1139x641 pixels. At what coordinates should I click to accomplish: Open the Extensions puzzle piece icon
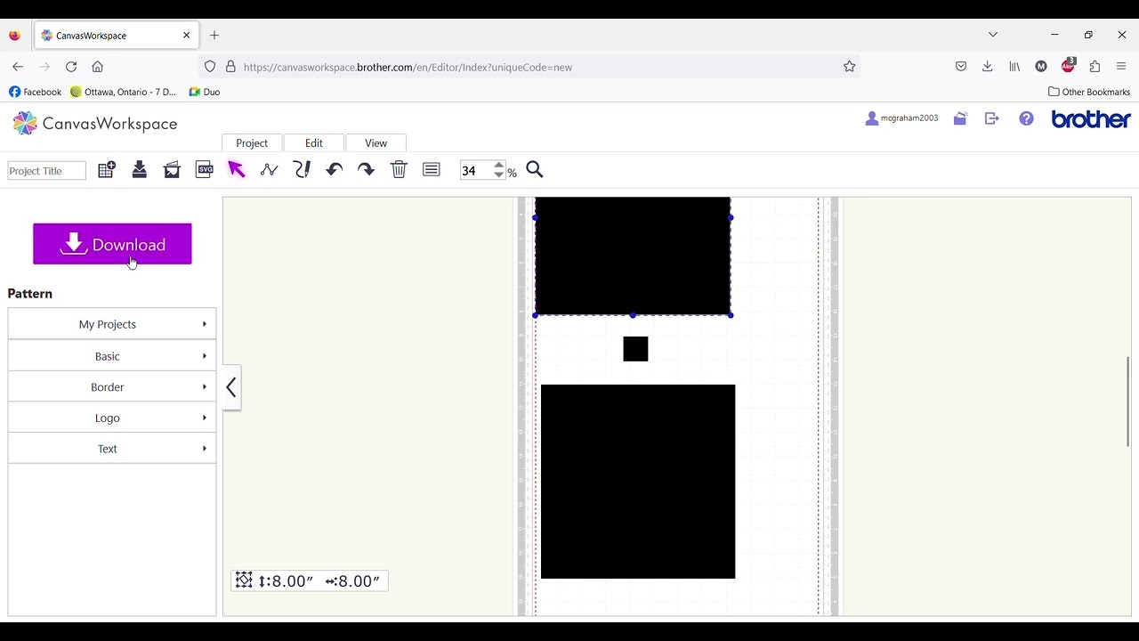point(1095,67)
